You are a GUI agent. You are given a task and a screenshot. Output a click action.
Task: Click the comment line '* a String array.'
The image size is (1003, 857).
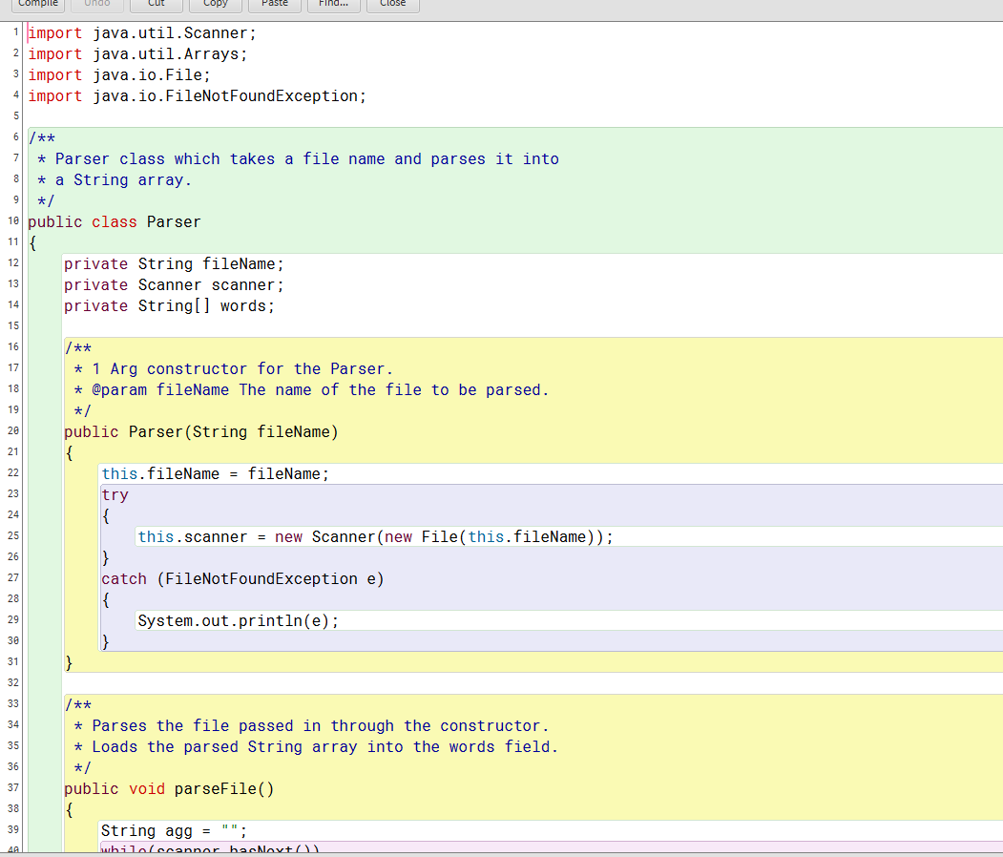[x=115, y=180]
